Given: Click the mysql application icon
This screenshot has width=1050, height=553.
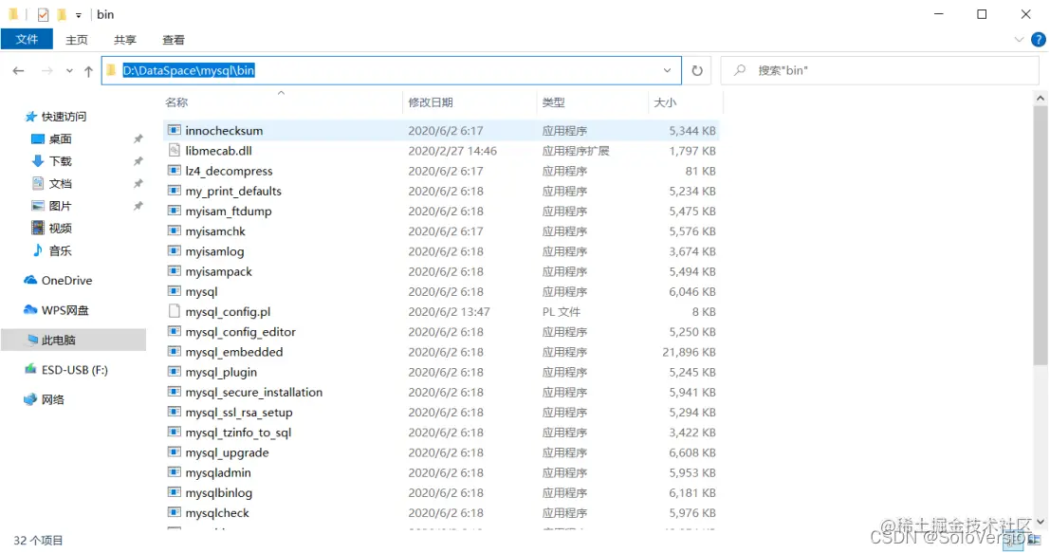Looking at the screenshot, I should point(175,290).
